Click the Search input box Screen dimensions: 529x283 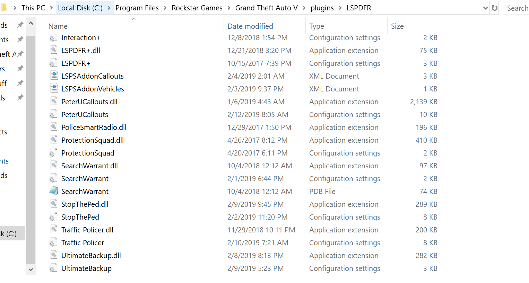tap(517, 8)
